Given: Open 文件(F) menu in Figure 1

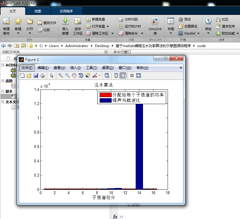Looking at the screenshot, I should click(27, 68).
